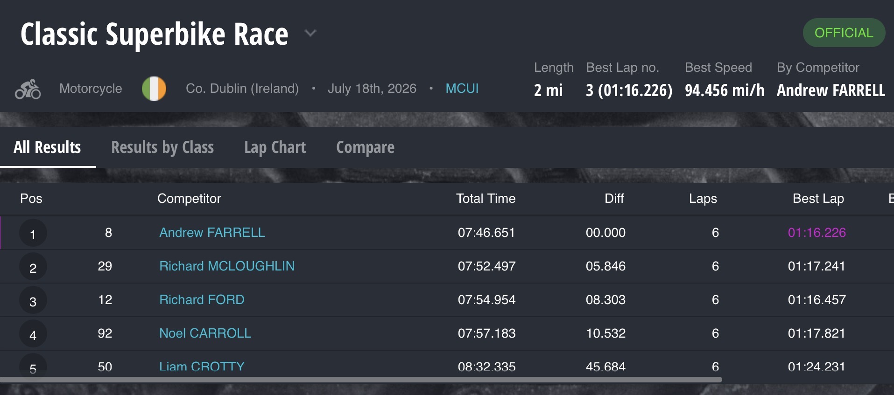Select position 2 circle badge
This screenshot has width=894, height=395.
click(33, 267)
